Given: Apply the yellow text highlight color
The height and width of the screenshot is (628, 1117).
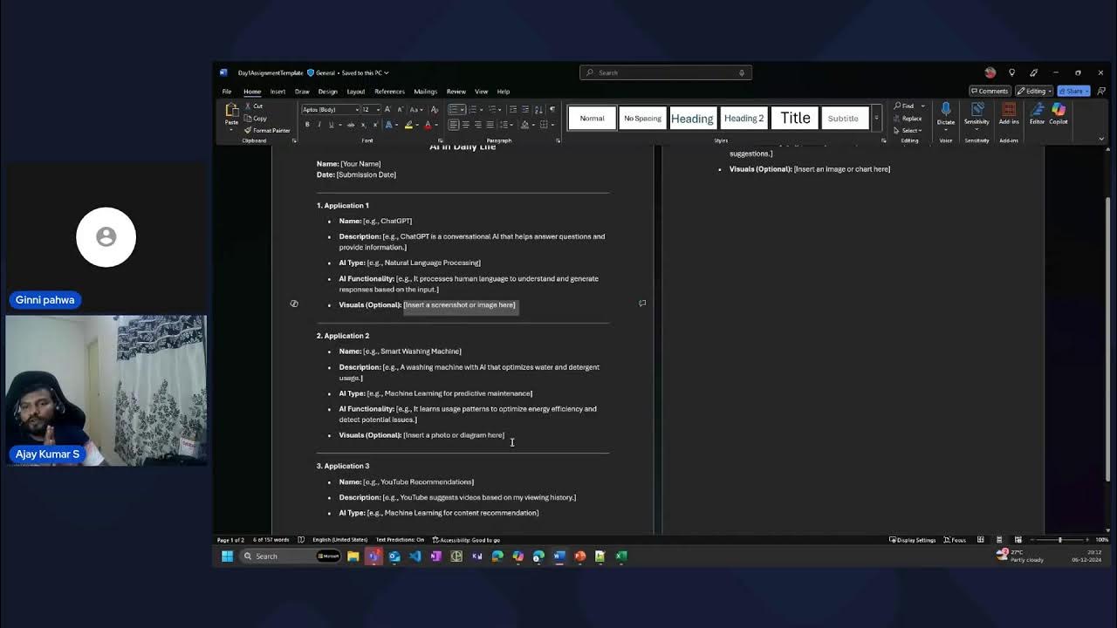Looking at the screenshot, I should point(408,125).
